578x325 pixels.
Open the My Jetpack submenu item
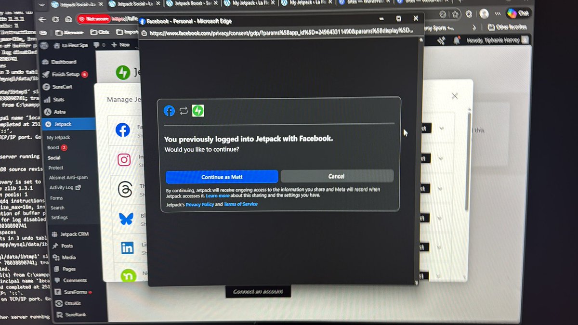[x=58, y=138]
